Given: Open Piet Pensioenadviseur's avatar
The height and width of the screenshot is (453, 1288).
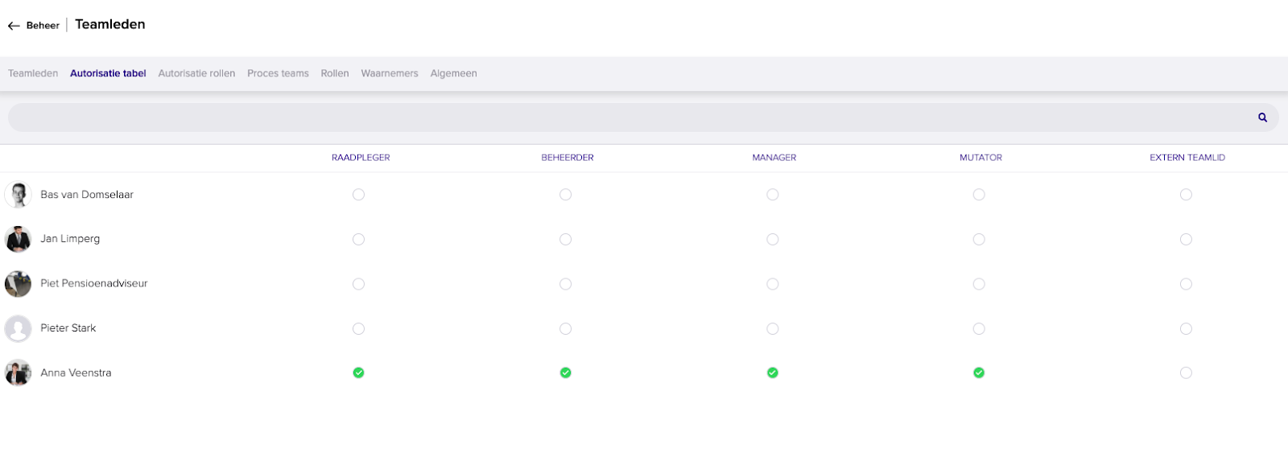Looking at the screenshot, I should coord(18,283).
